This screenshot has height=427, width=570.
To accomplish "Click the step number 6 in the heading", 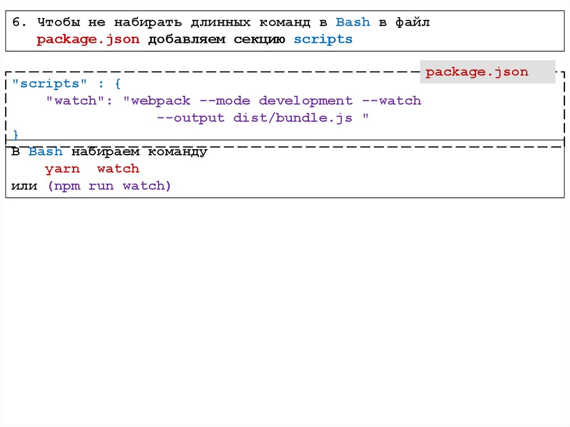I will tap(16, 23).
